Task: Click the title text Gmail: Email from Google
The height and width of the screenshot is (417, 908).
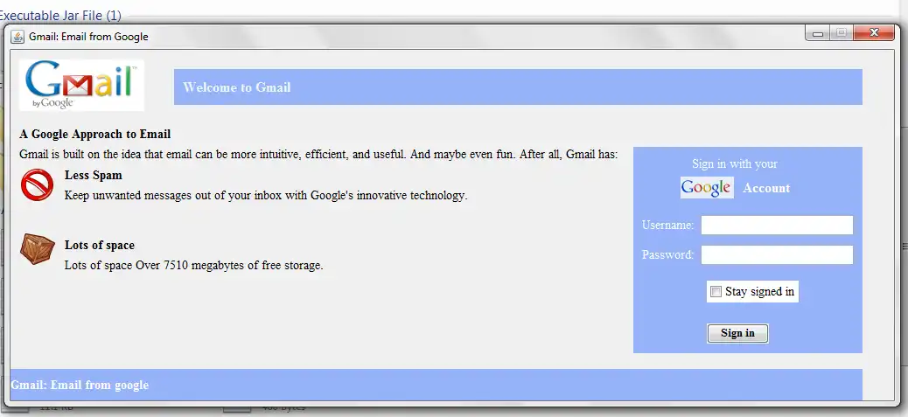Action: tap(88, 37)
